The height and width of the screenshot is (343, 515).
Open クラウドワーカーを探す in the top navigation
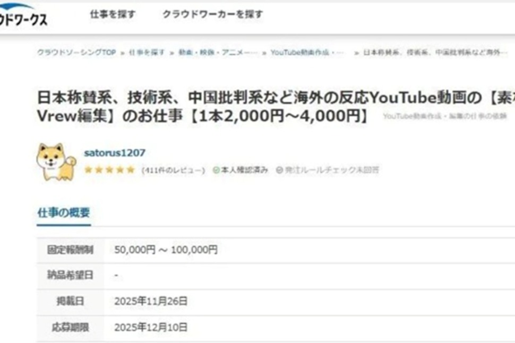tap(212, 14)
